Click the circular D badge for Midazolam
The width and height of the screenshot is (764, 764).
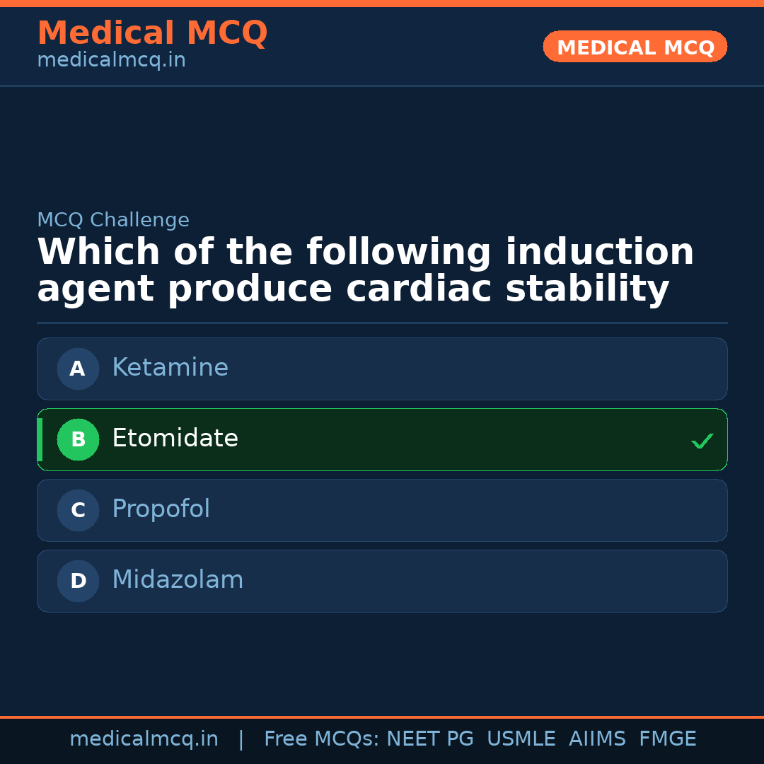pyautogui.click(x=78, y=581)
